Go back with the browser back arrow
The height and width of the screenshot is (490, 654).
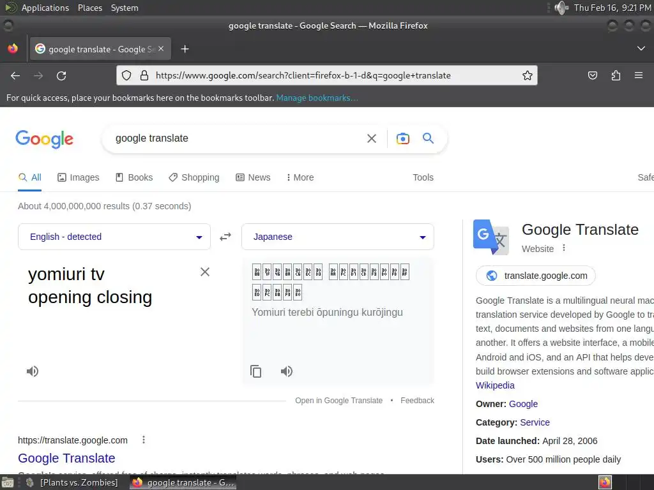coord(15,75)
